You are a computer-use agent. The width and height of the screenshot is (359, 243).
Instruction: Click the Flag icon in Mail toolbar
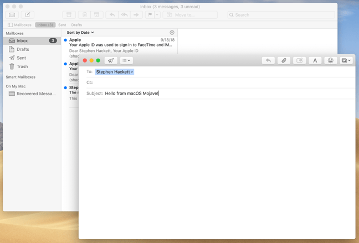(x=150, y=15)
